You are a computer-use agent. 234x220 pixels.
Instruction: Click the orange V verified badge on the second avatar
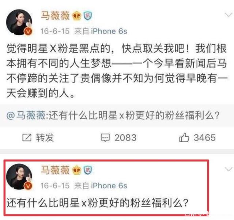(x=29, y=186)
